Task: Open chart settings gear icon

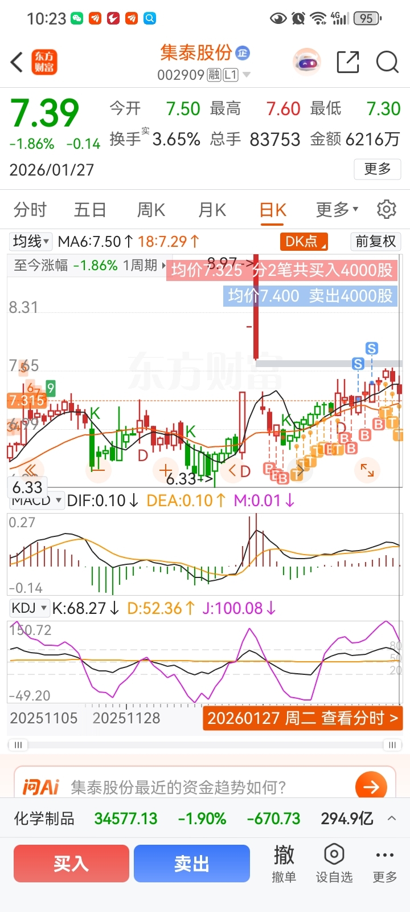Action: tap(387, 209)
